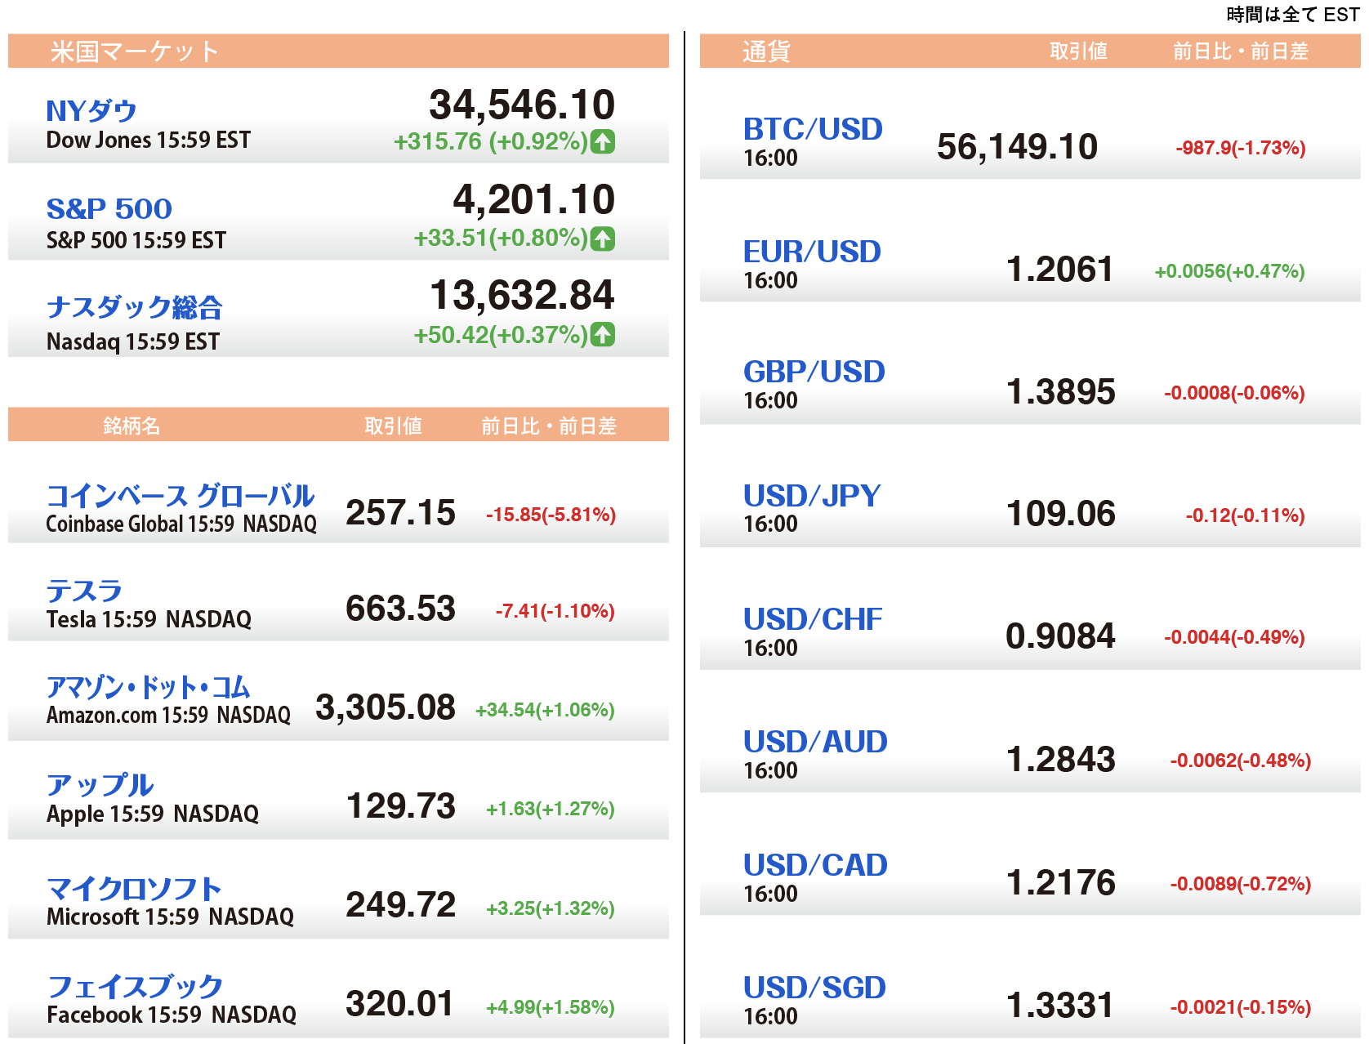Open the テスラ stock link
The height and width of the screenshot is (1044, 1369).
[x=84, y=591]
